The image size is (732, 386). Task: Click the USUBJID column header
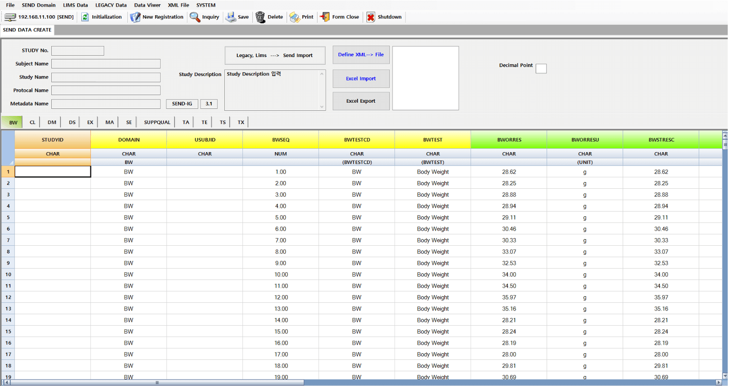pos(205,140)
